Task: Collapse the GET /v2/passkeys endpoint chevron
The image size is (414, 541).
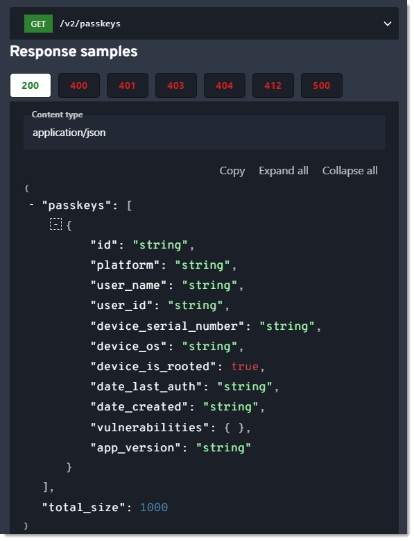Action: (388, 24)
